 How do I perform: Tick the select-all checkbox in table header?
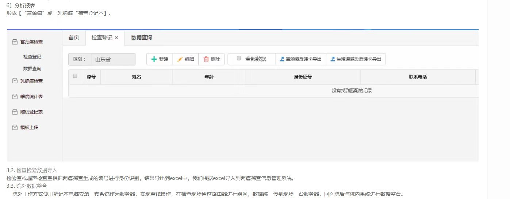pyautogui.click(x=75, y=76)
